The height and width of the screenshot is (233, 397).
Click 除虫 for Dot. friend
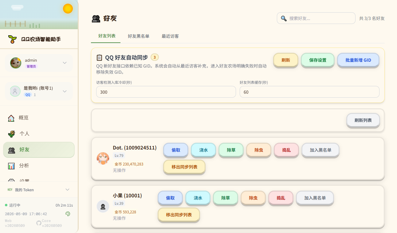coord(259,150)
